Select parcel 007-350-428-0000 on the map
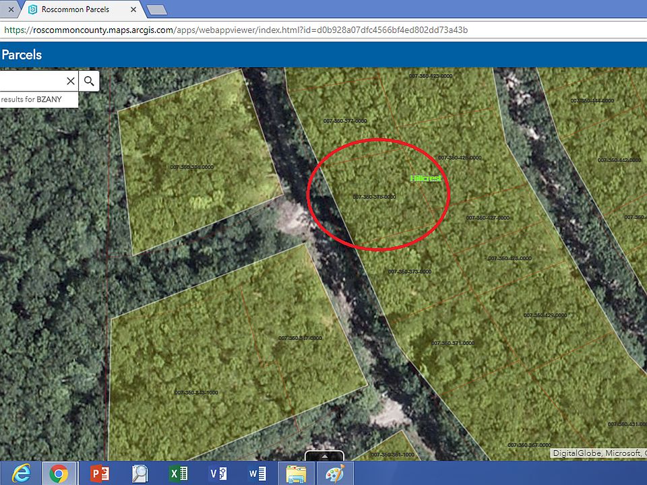Viewport: 647px width, 485px height. [510, 259]
